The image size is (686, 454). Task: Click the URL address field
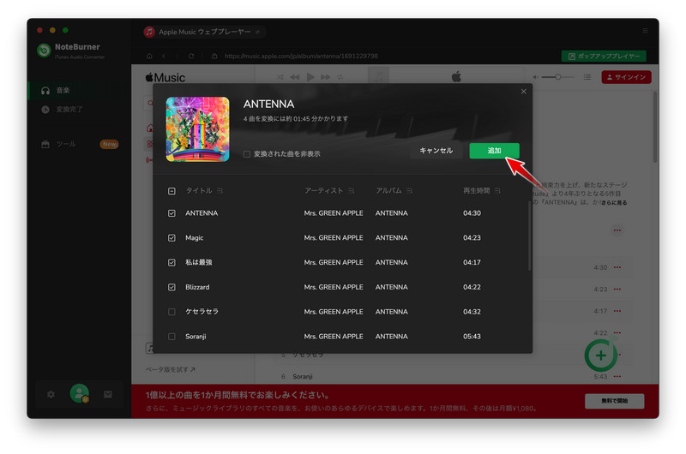[x=301, y=56]
